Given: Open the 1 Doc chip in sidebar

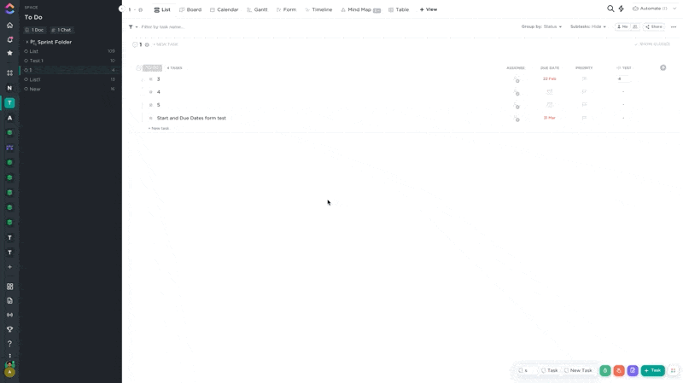Looking at the screenshot, I should click(x=34, y=30).
